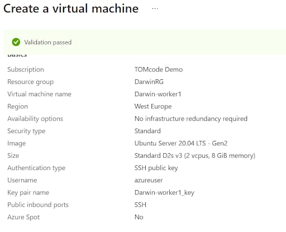Image resolution: width=286 pixels, height=232 pixels.
Task: Click the 'Authentication type' label
Action: click(x=36, y=168)
